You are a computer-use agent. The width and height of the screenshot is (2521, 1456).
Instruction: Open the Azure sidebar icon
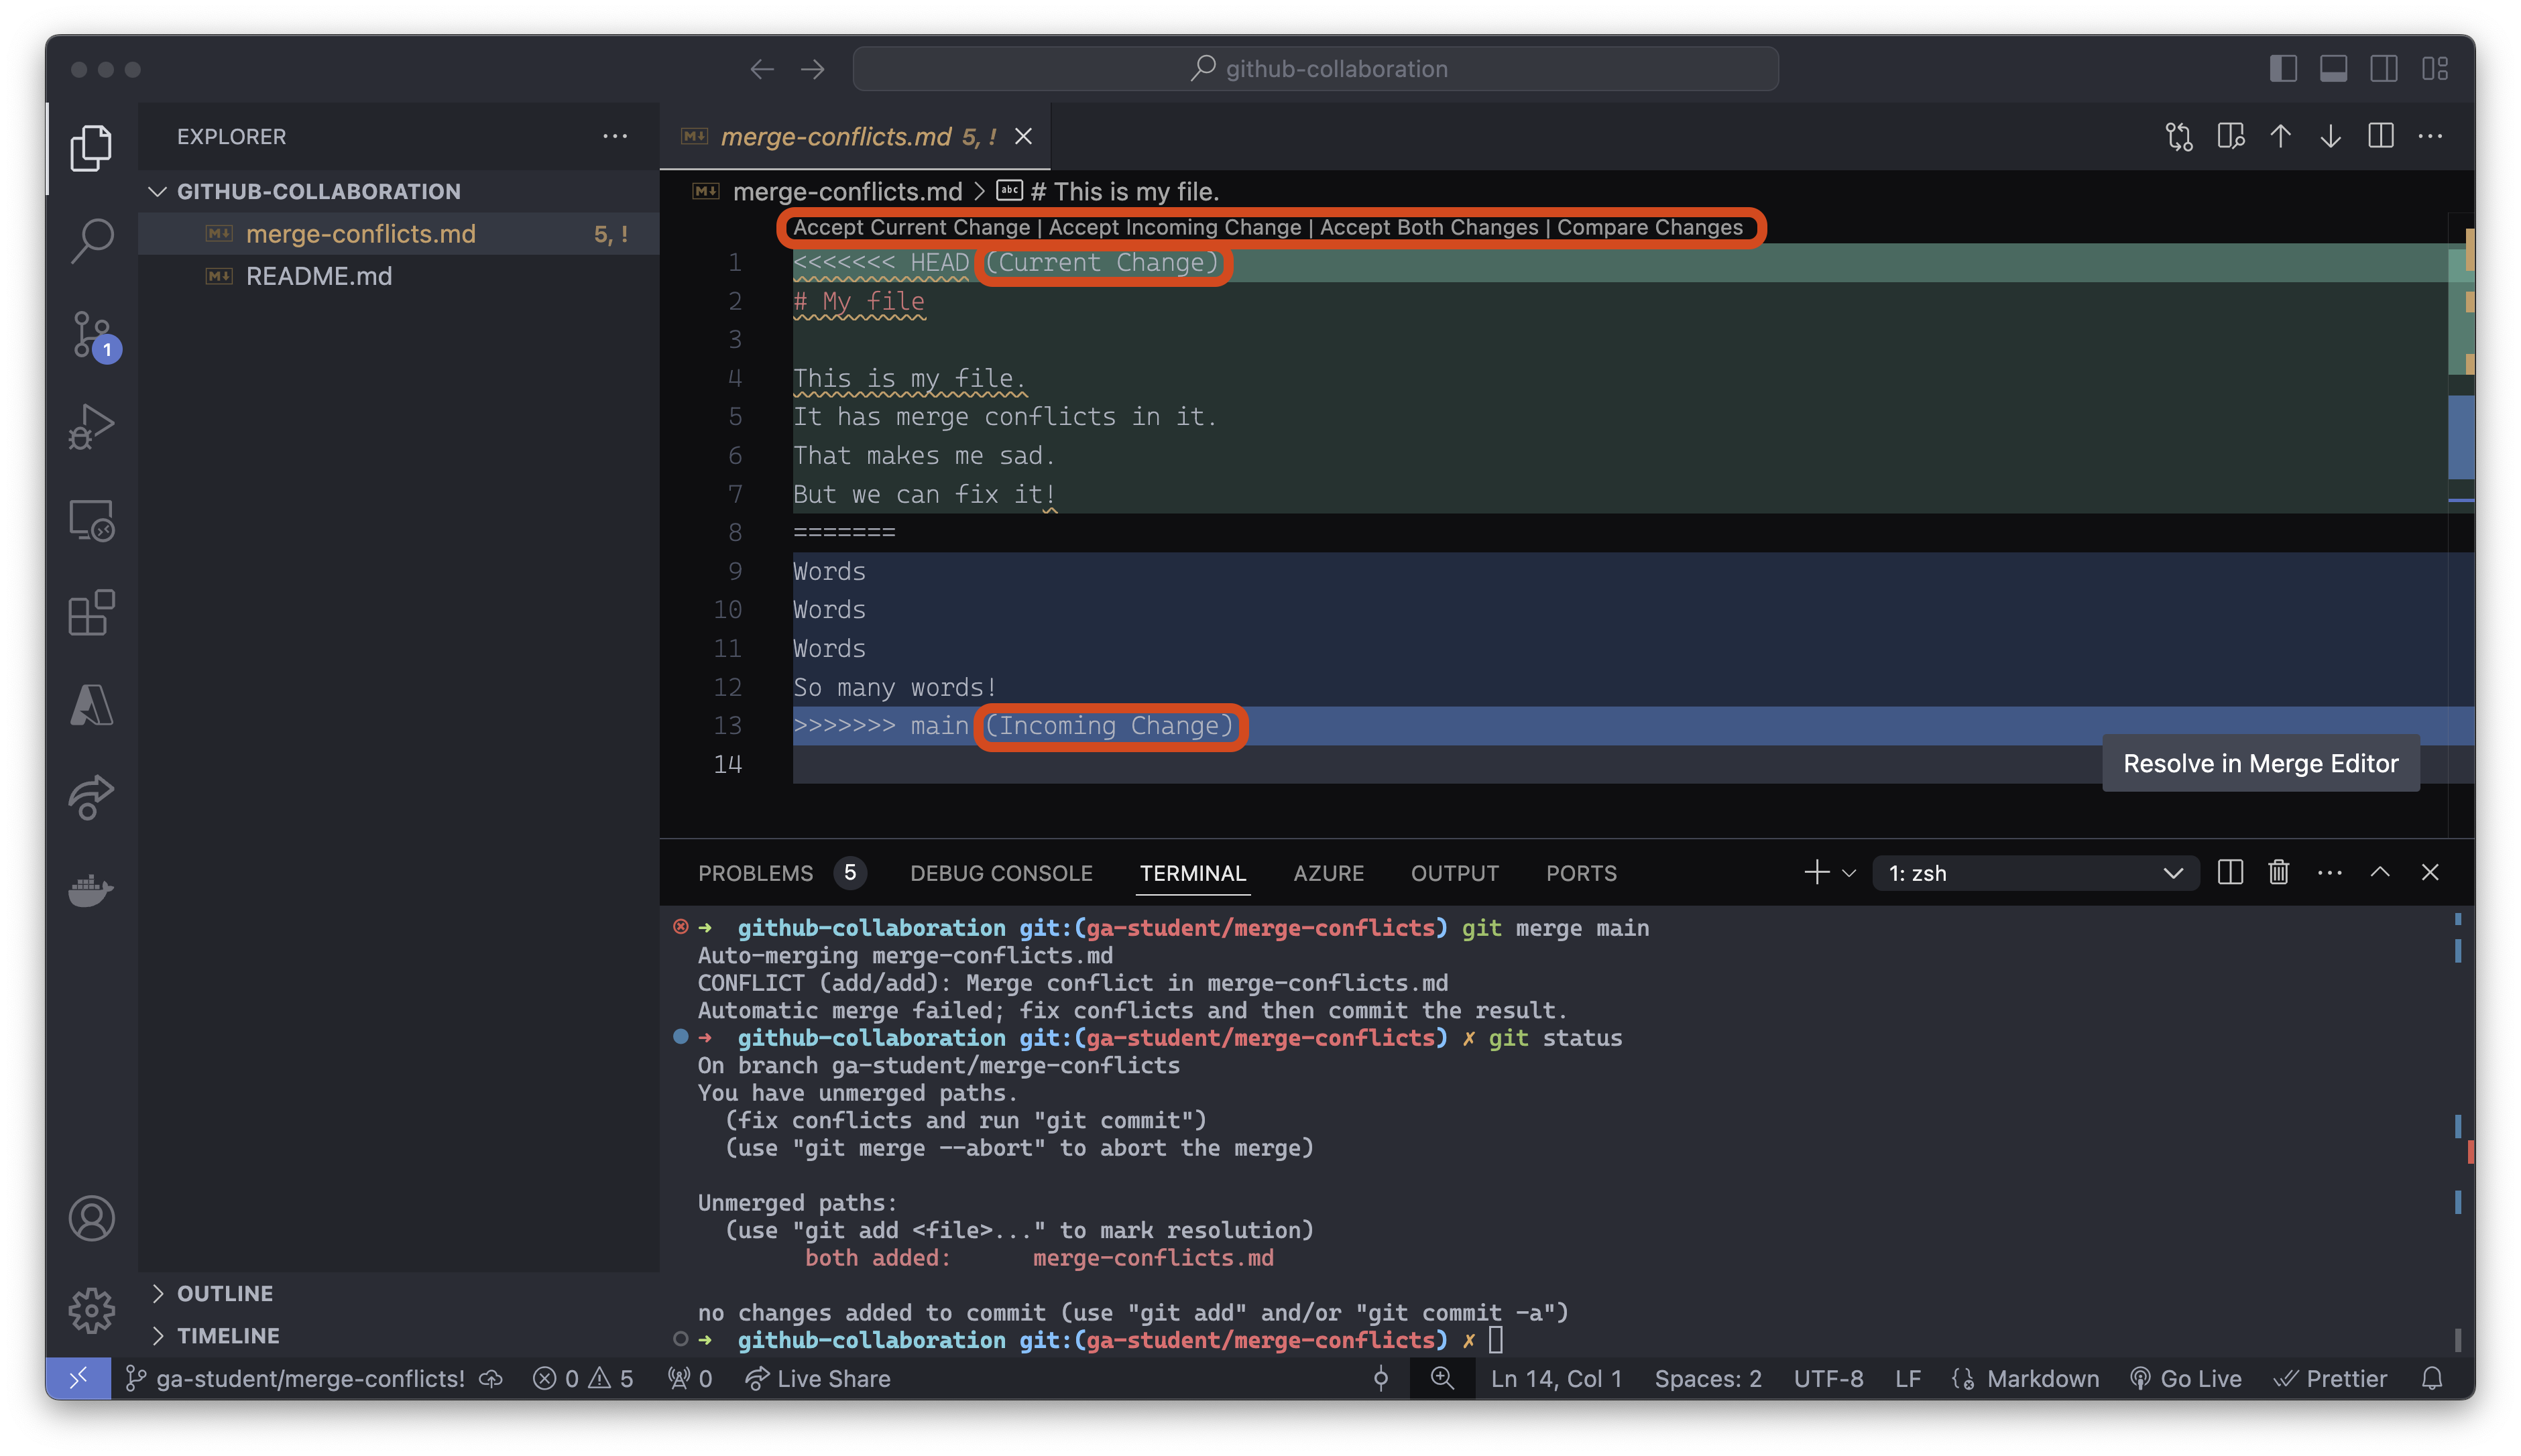click(x=91, y=705)
